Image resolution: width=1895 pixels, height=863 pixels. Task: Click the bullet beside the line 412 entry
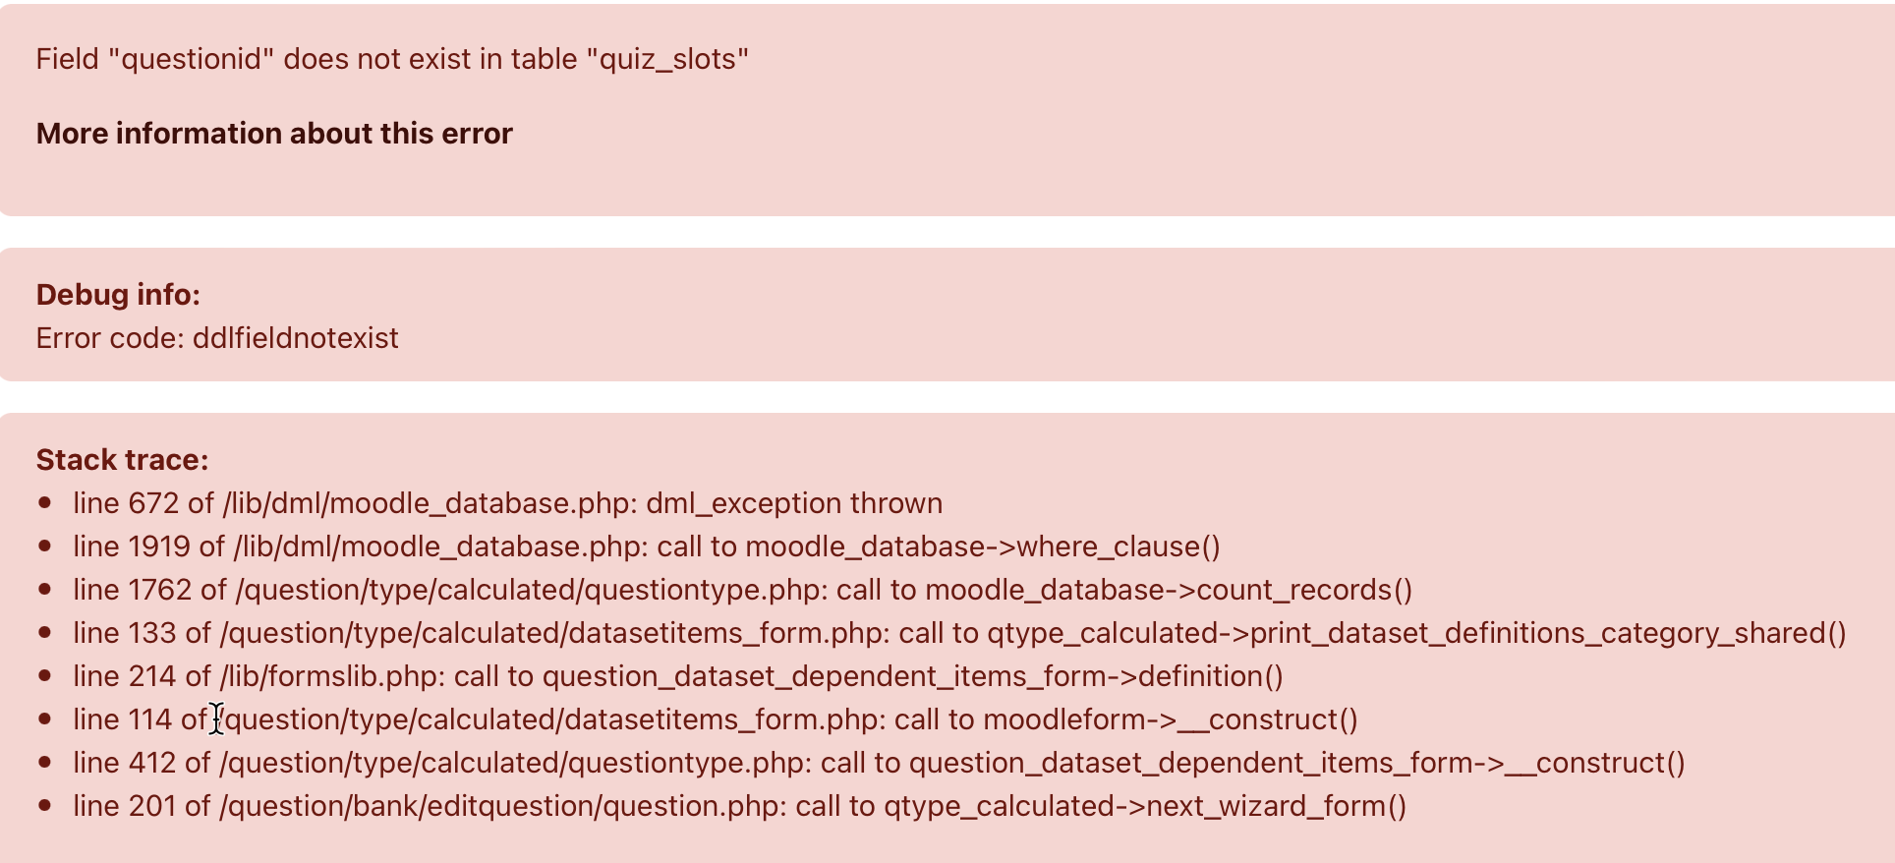44,762
